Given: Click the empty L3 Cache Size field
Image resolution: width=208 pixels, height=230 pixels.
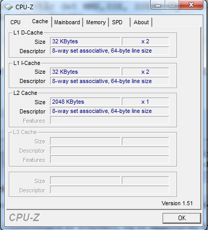Looking at the screenshot, I should coord(85,141).
